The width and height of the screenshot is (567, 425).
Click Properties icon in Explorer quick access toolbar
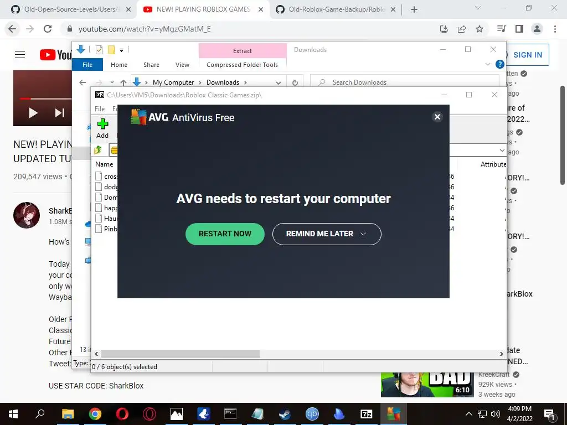pyautogui.click(x=99, y=50)
